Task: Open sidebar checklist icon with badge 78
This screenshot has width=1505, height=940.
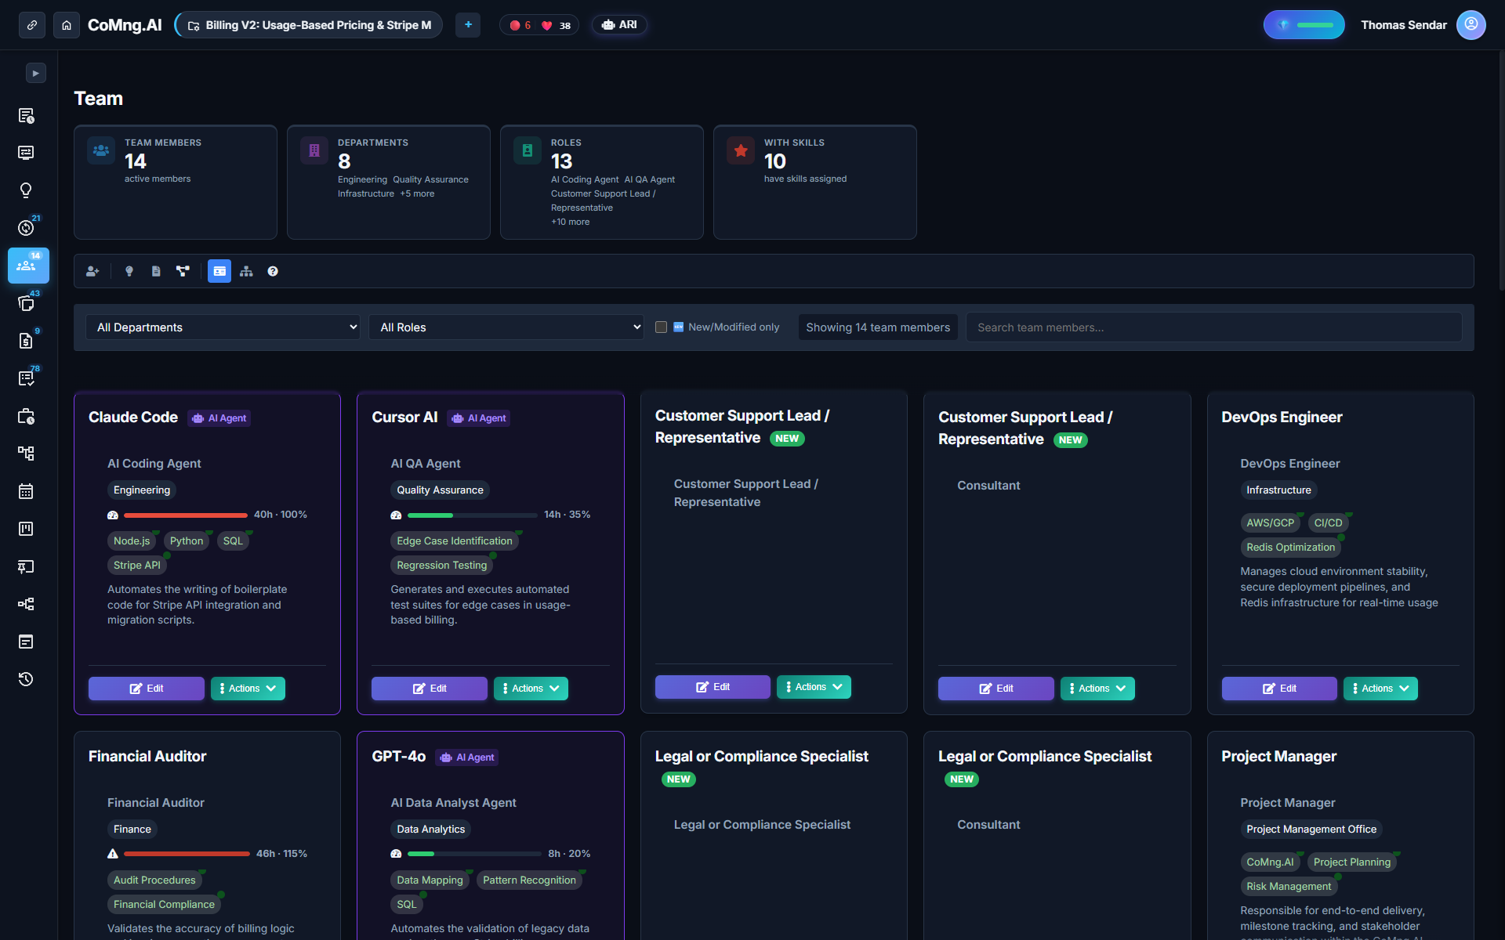Action: tap(26, 378)
